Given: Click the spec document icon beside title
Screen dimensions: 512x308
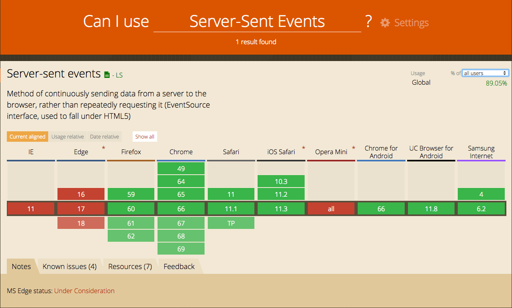Looking at the screenshot, I should 107,75.
